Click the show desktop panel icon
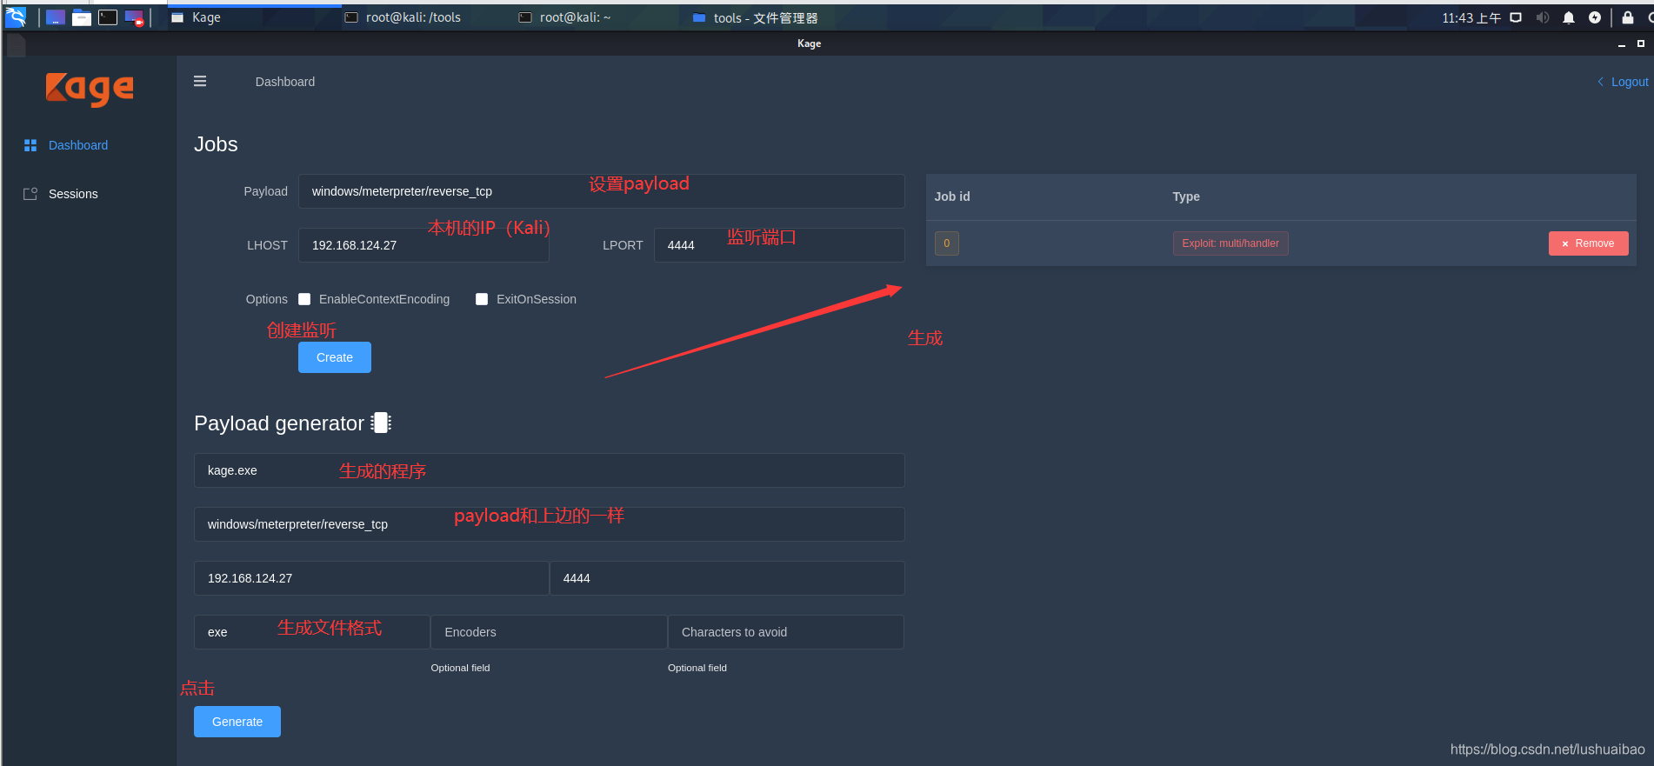This screenshot has height=766, width=1654. (x=56, y=17)
